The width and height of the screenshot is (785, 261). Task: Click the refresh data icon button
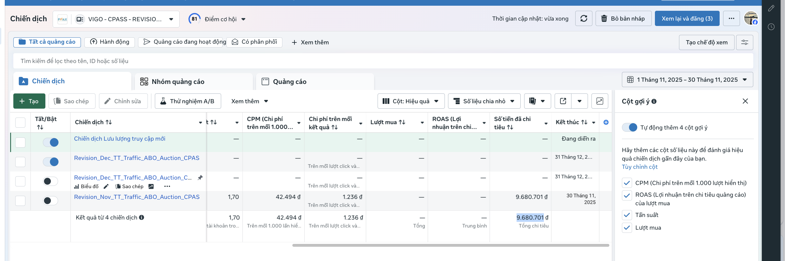point(584,19)
